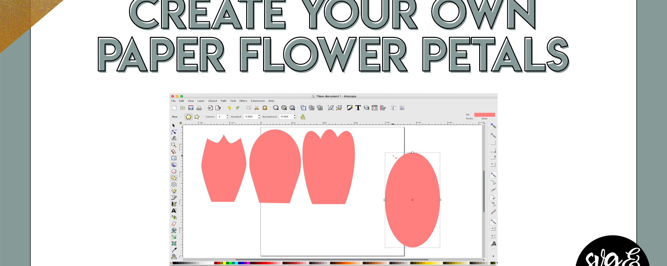The width and height of the screenshot is (667, 266).
Task: Open the XML editor icon
Action: [x=375, y=108]
